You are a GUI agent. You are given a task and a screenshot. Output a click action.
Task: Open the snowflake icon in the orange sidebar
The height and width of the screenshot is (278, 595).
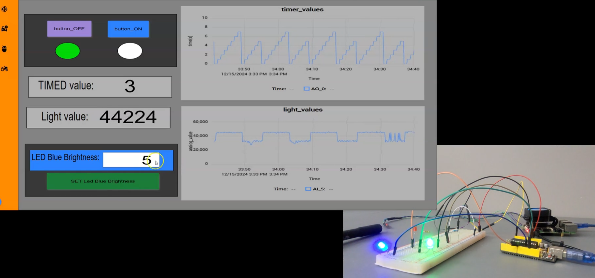coord(4,9)
